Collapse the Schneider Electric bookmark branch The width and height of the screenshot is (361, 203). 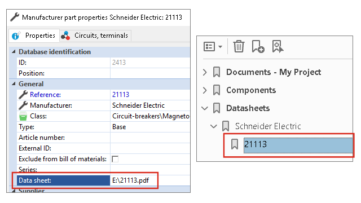(214, 126)
